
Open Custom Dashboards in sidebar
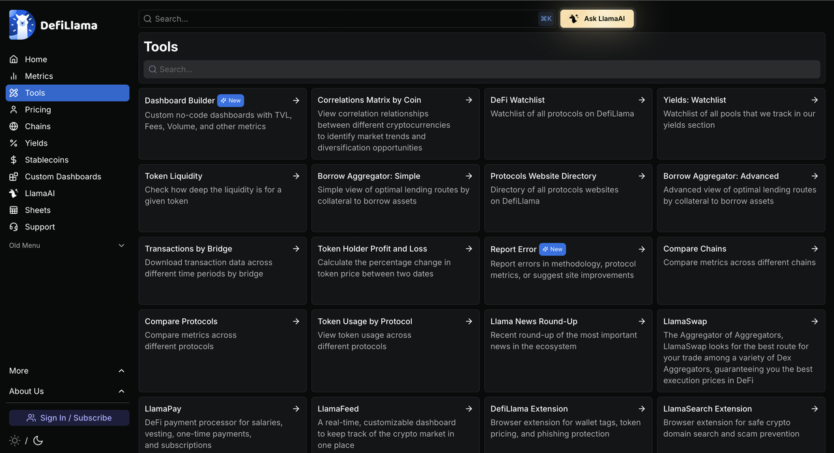tap(63, 177)
